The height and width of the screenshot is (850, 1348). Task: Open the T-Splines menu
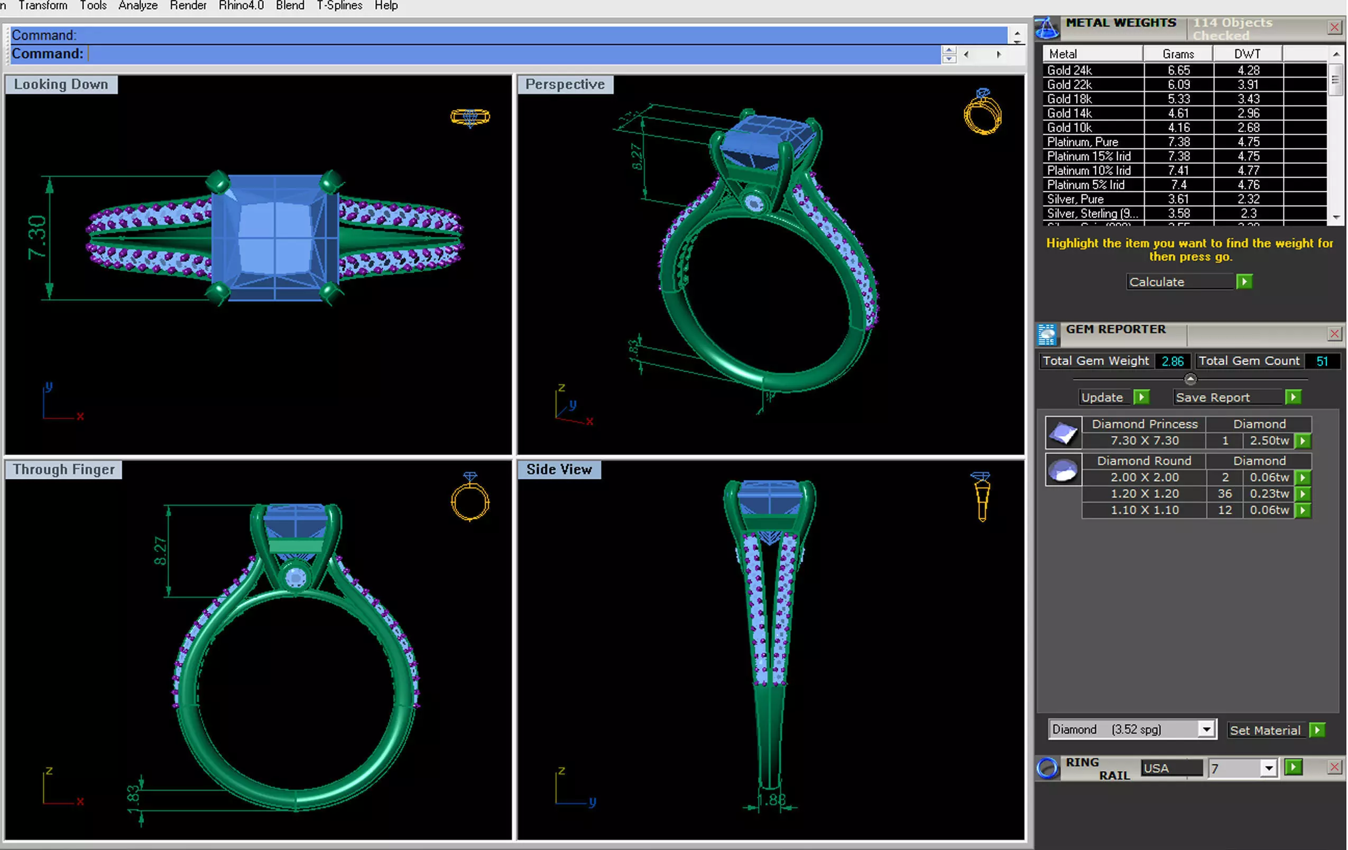click(339, 6)
